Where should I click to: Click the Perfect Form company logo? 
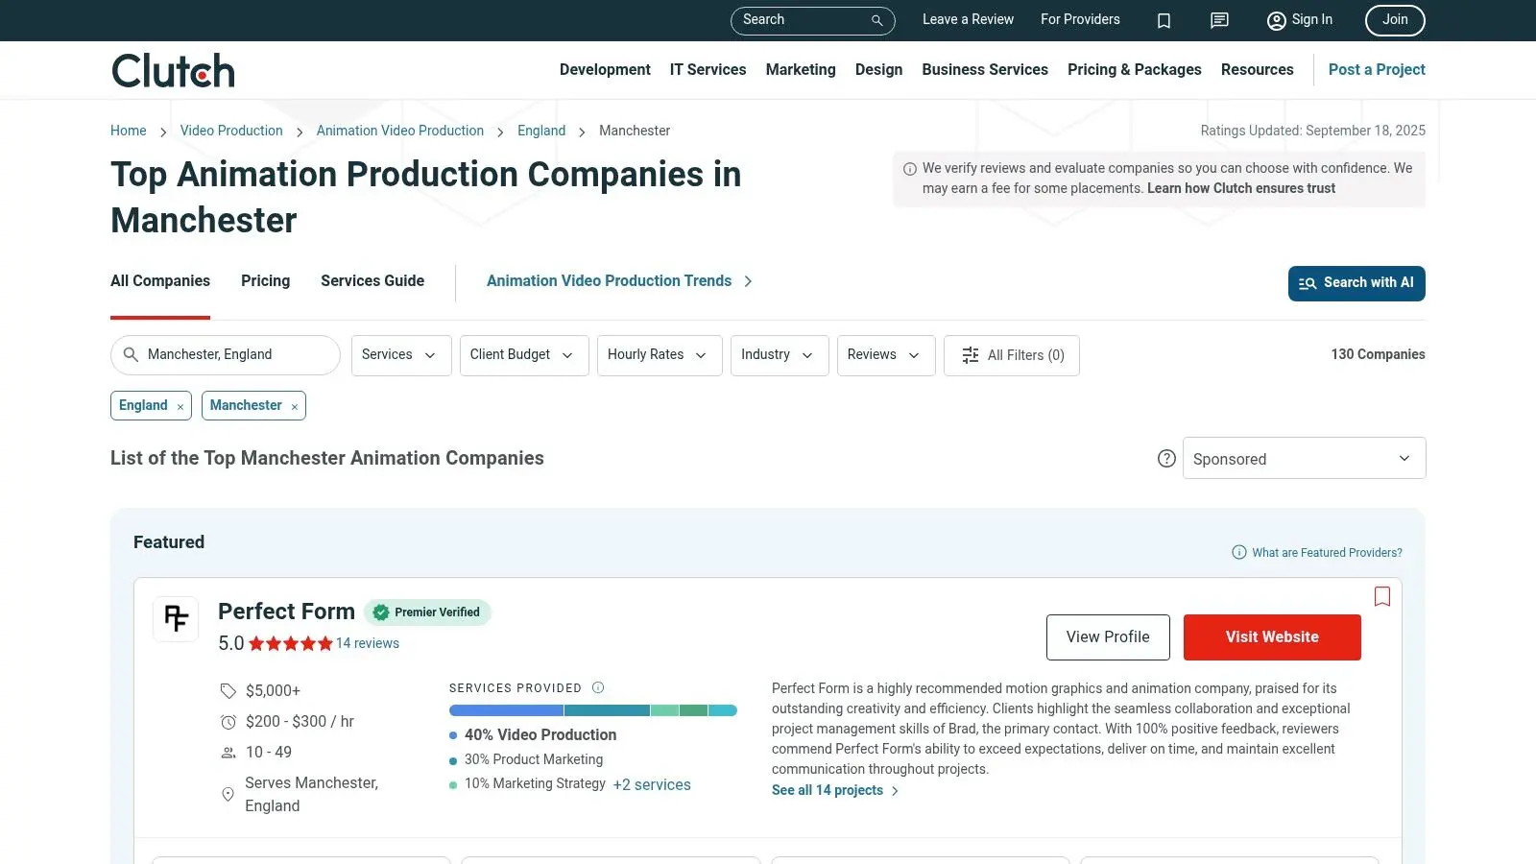click(x=176, y=619)
